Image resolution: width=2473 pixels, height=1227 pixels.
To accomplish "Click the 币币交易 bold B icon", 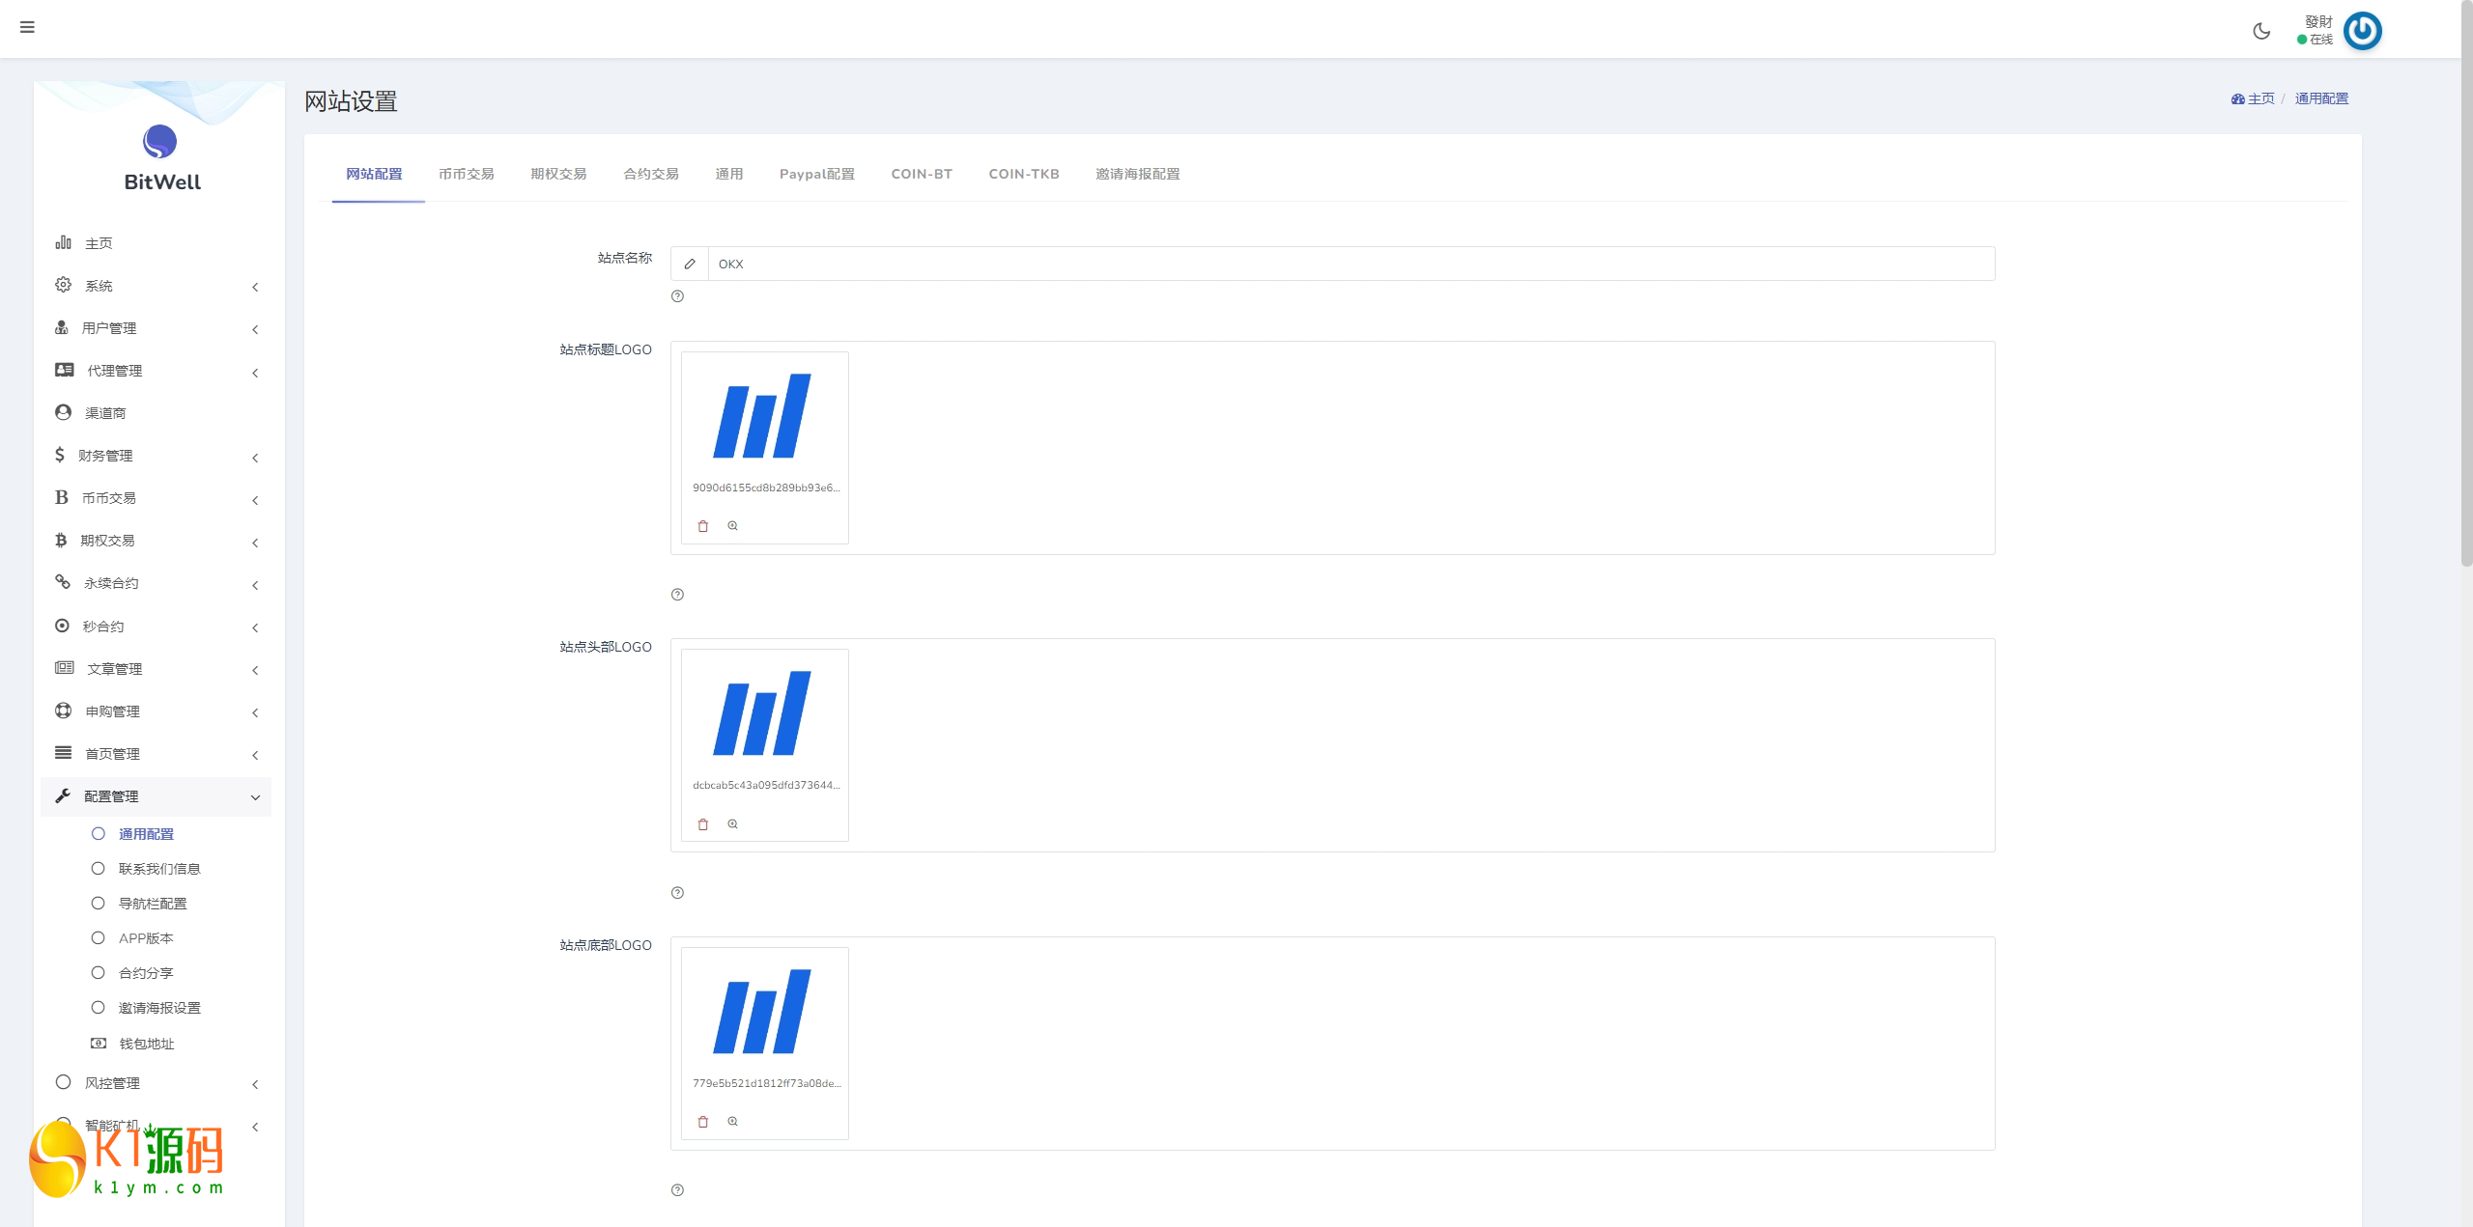I will click(x=62, y=497).
